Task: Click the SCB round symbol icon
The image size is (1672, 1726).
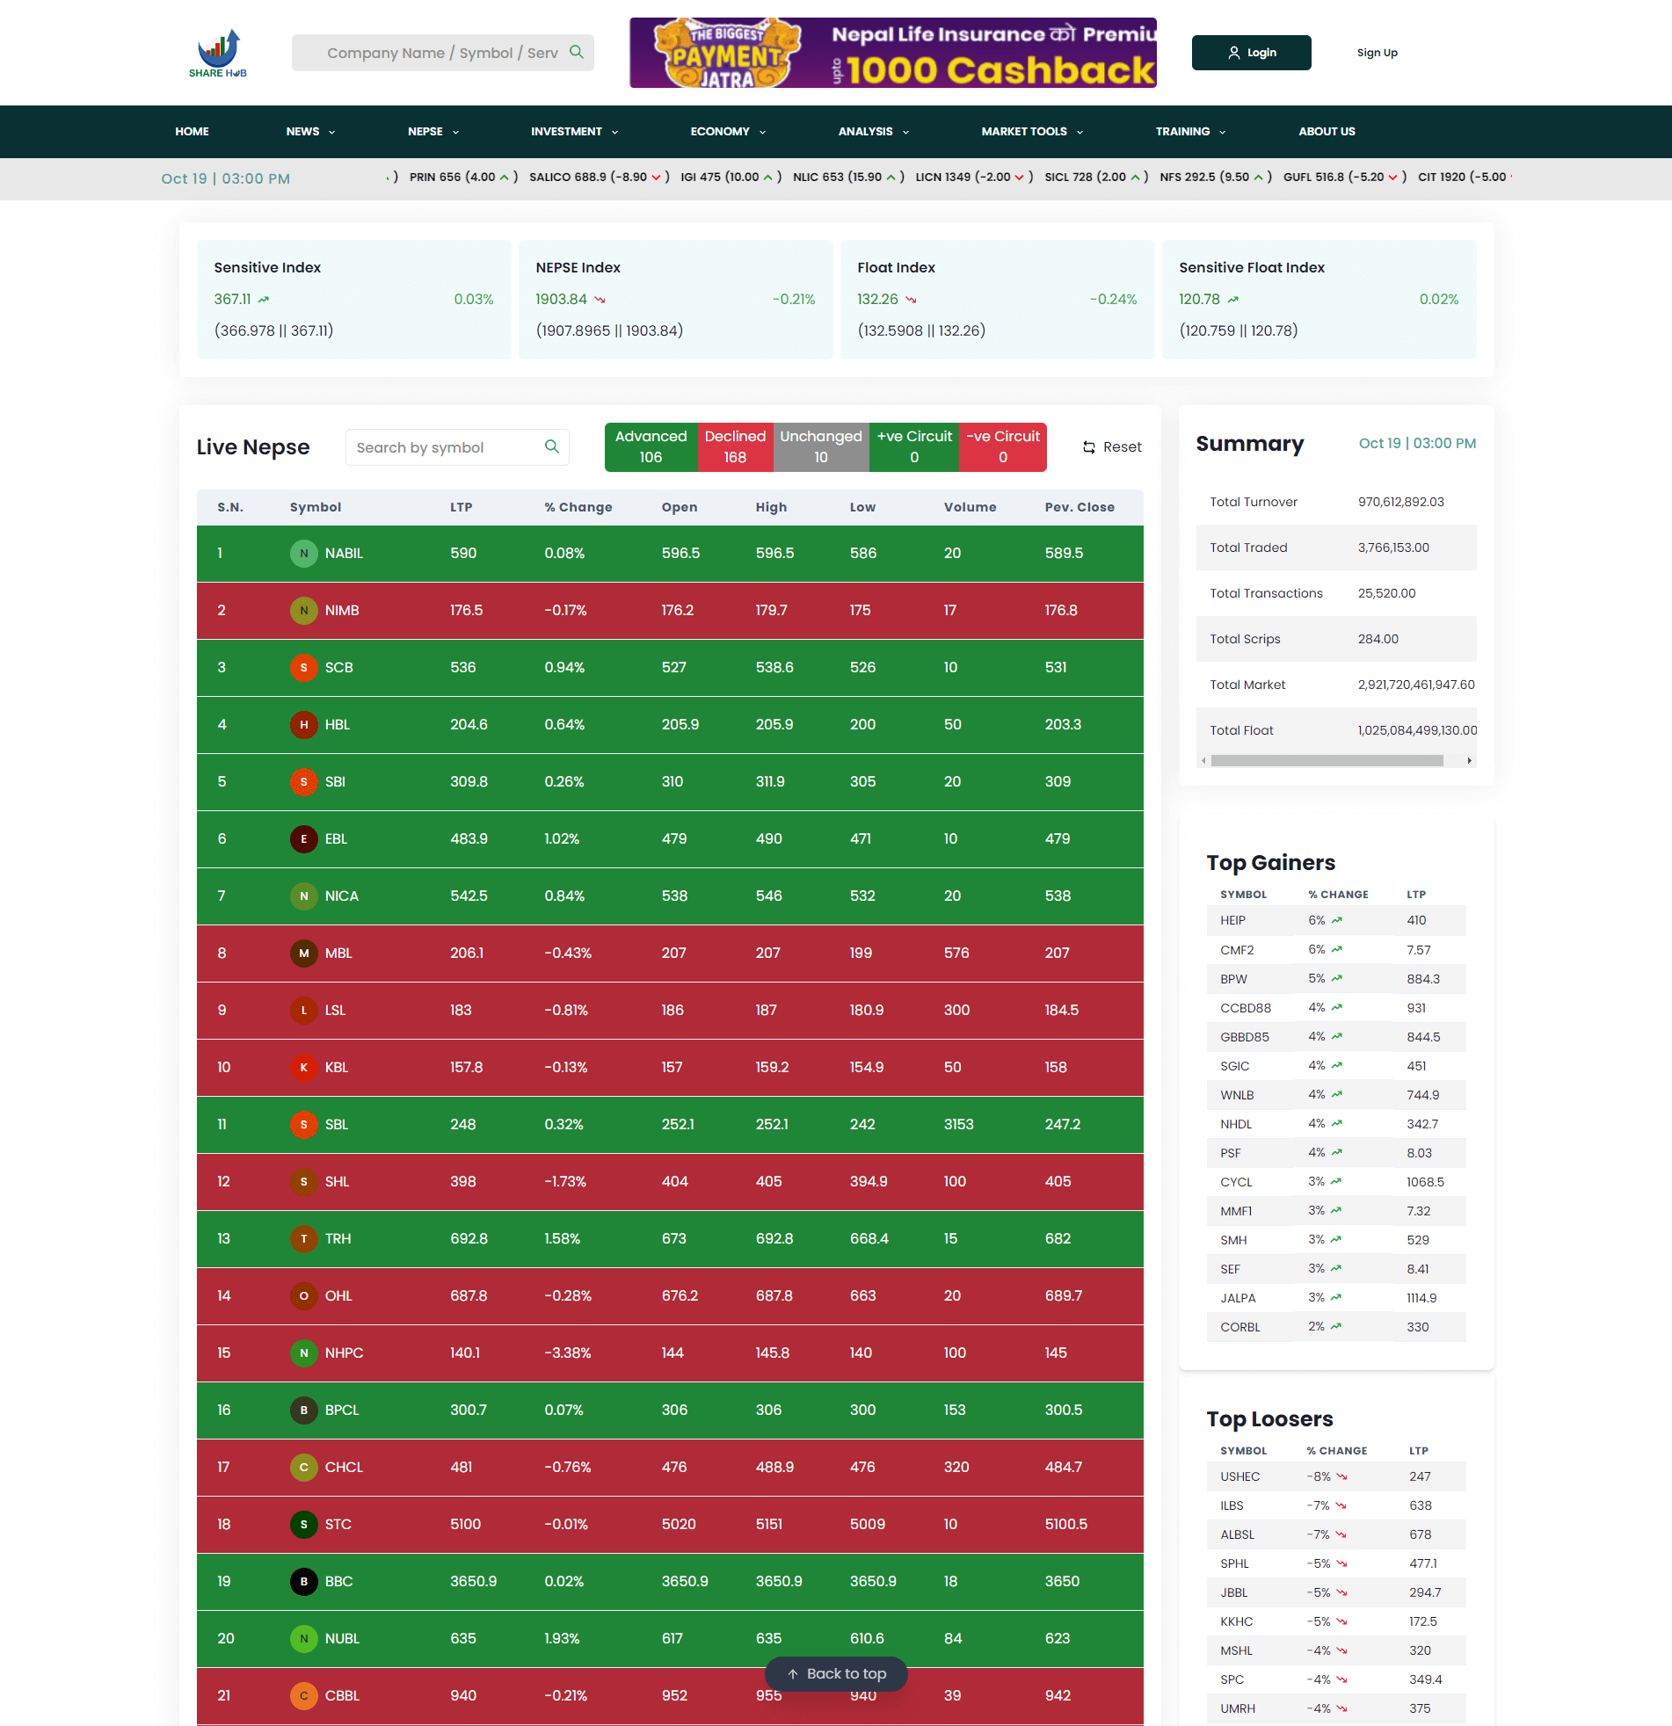Action: [304, 668]
